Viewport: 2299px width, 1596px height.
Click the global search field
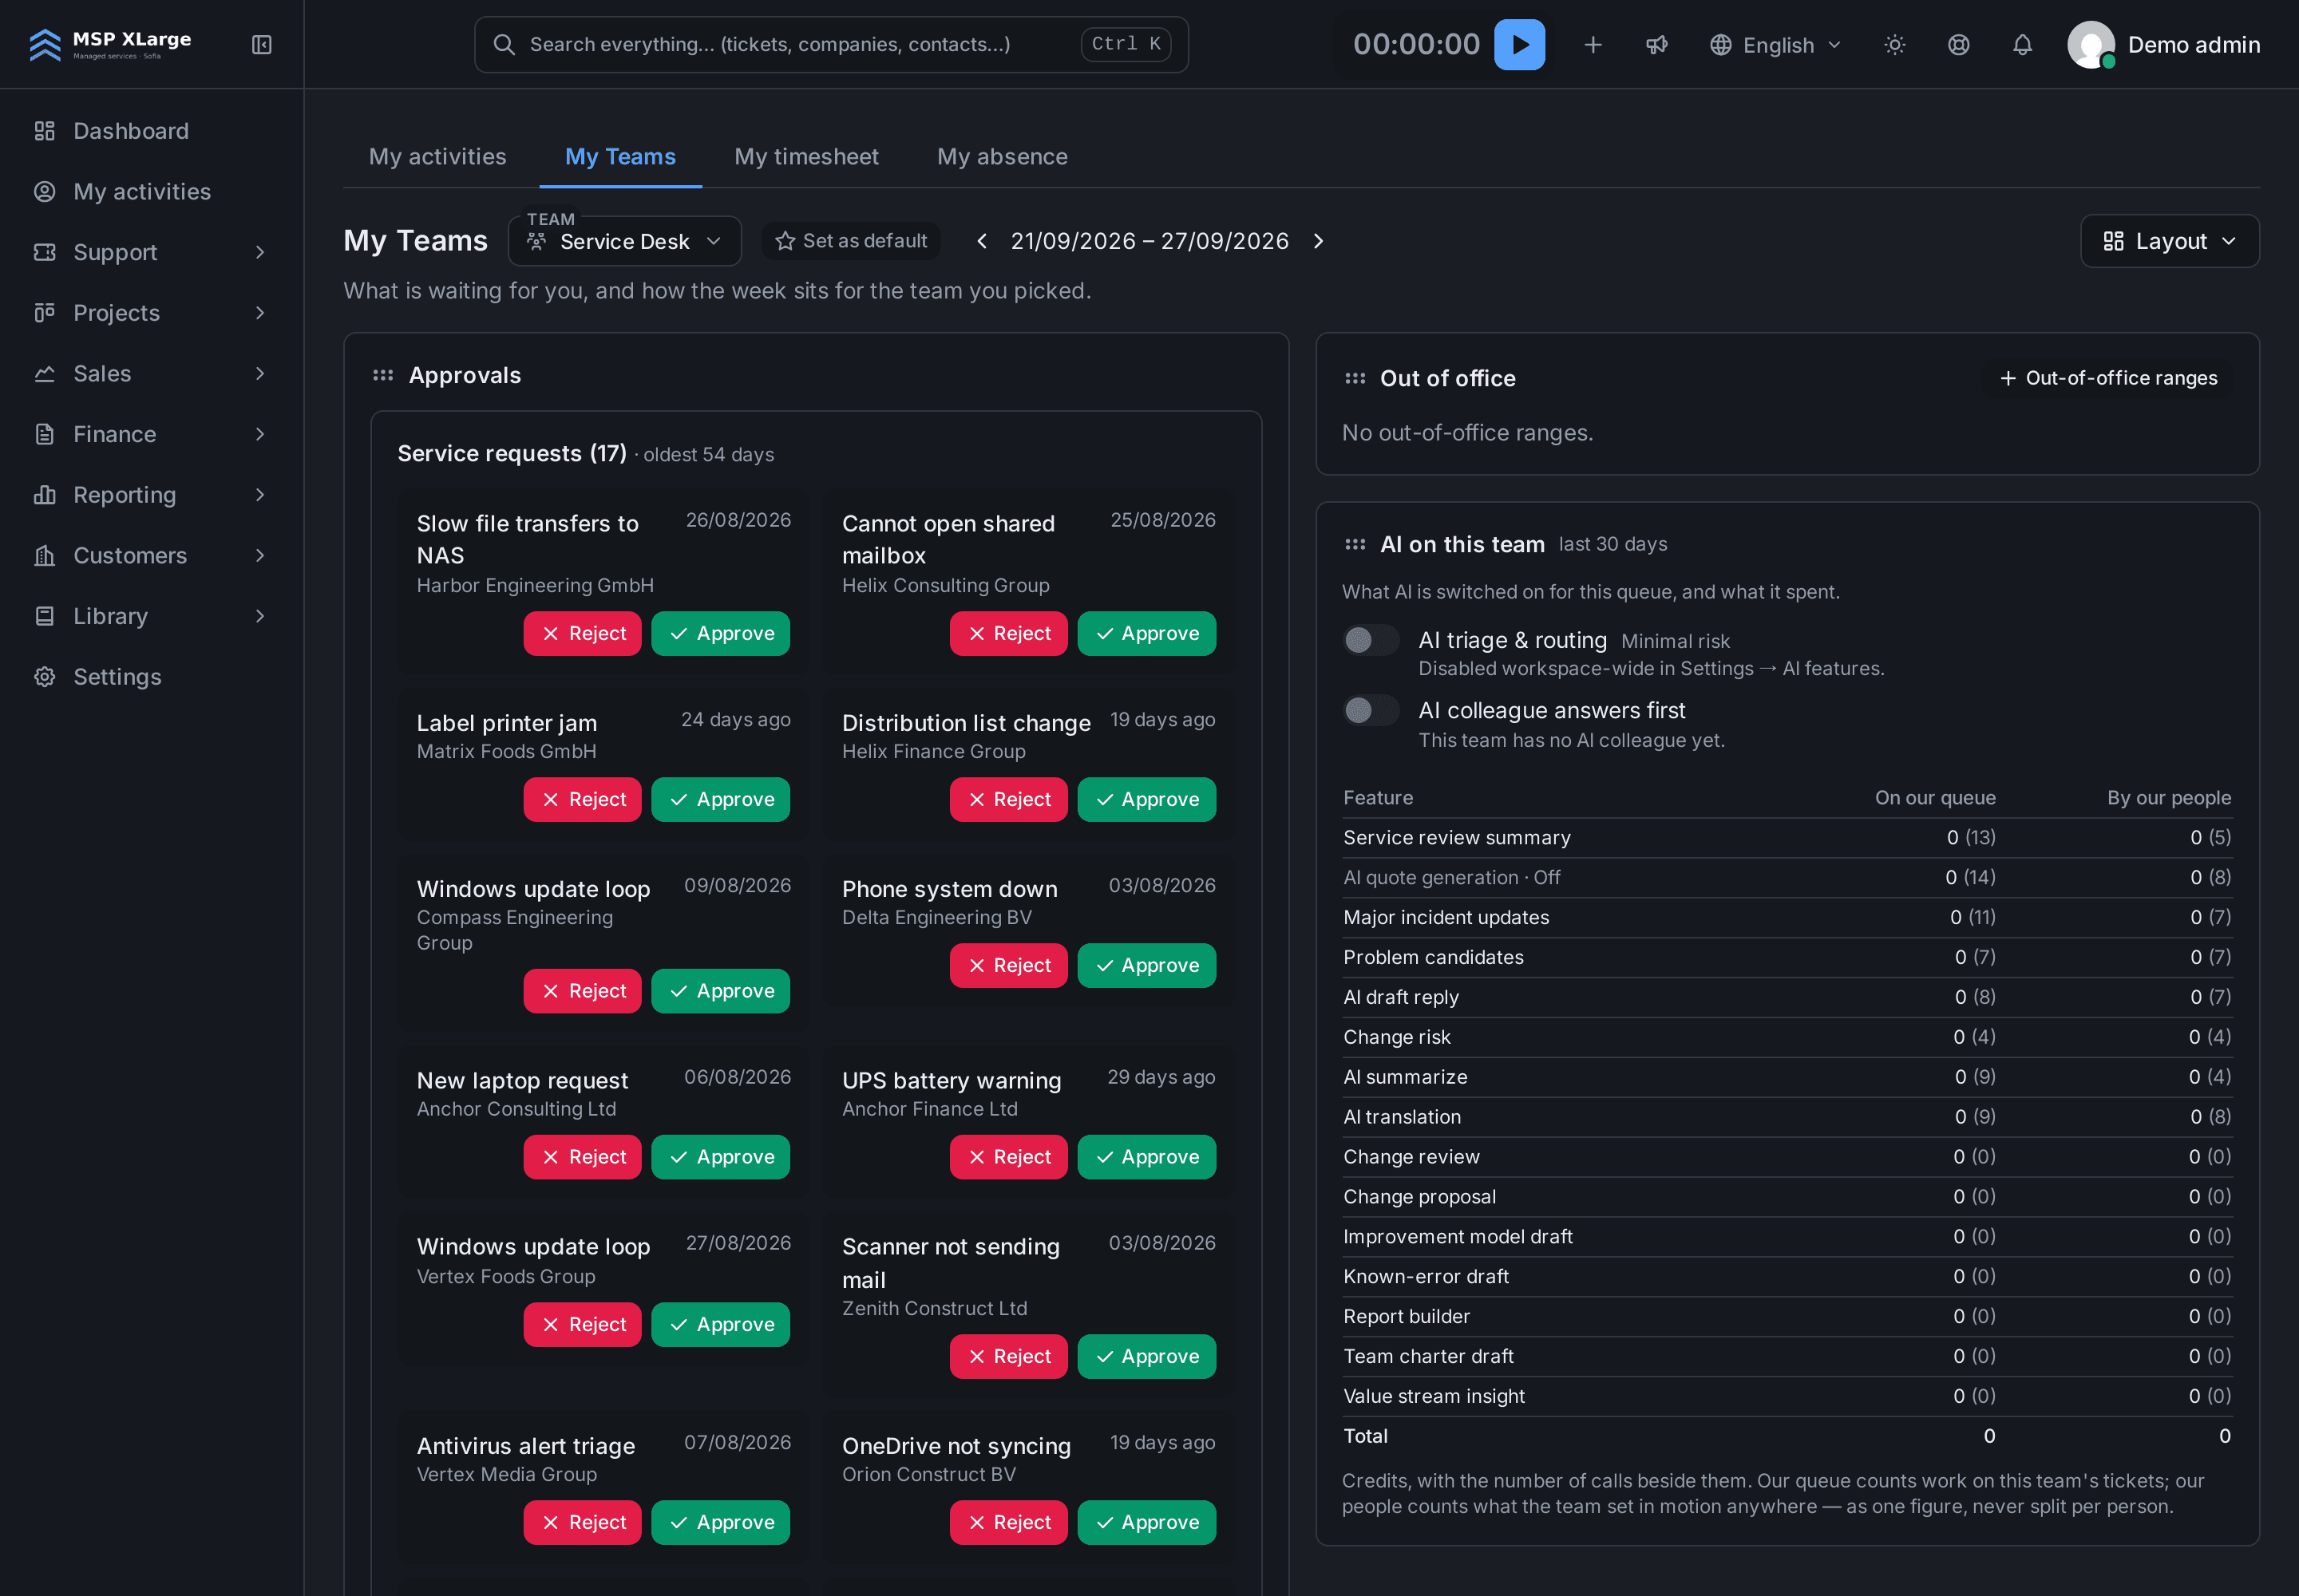pyautogui.click(x=830, y=45)
